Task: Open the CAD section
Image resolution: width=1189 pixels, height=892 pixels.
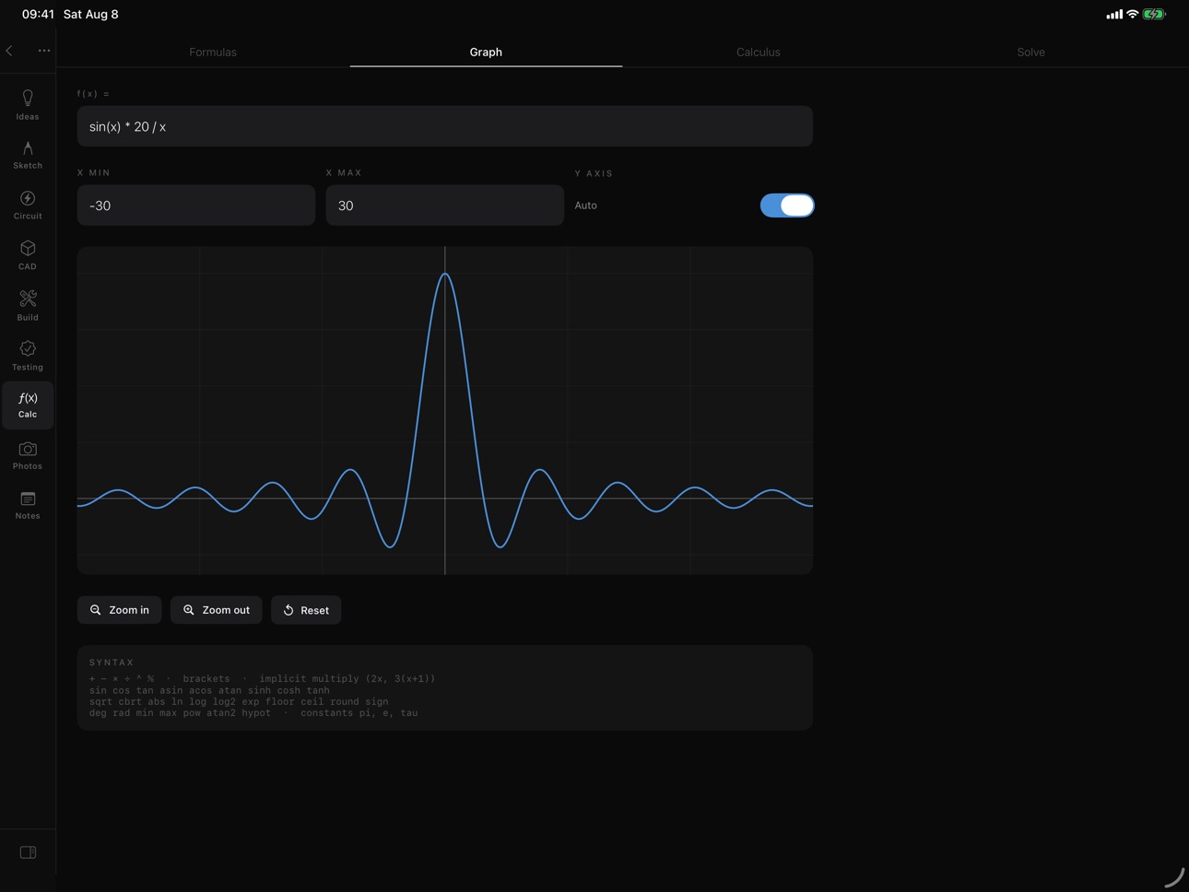Action: (x=28, y=255)
